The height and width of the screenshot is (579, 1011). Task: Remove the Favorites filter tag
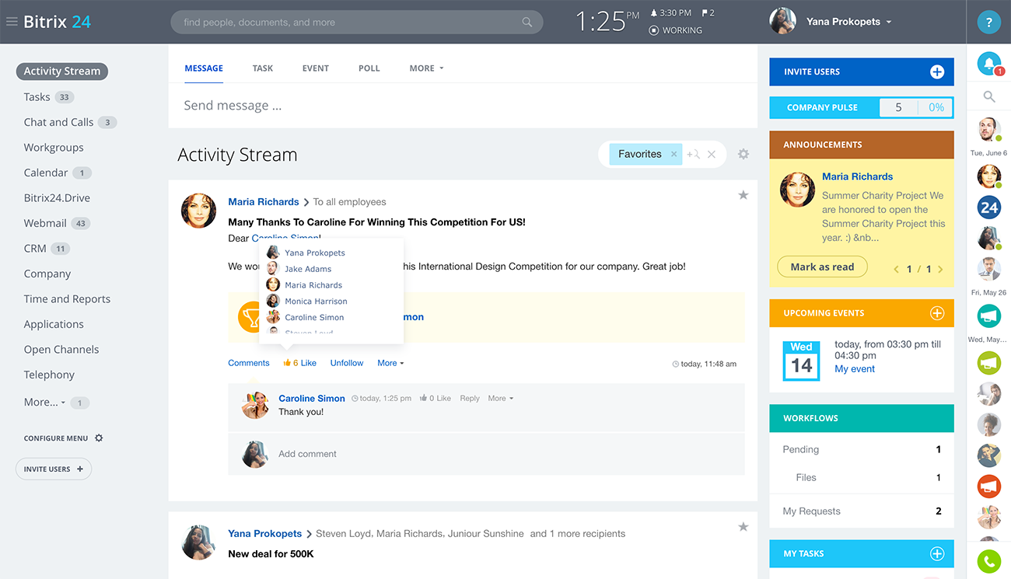tap(673, 154)
